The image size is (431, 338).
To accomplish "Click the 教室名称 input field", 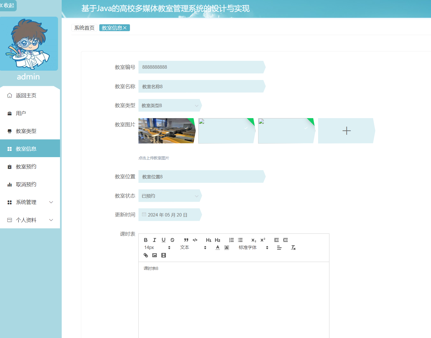I will 202,86.
